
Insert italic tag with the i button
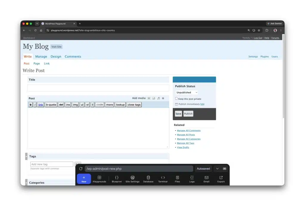click(x=35, y=104)
